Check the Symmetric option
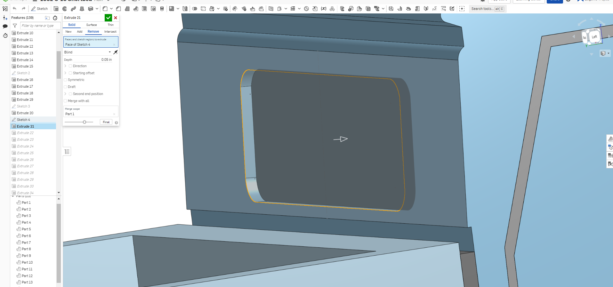This screenshot has width=613, height=287. 65,80
